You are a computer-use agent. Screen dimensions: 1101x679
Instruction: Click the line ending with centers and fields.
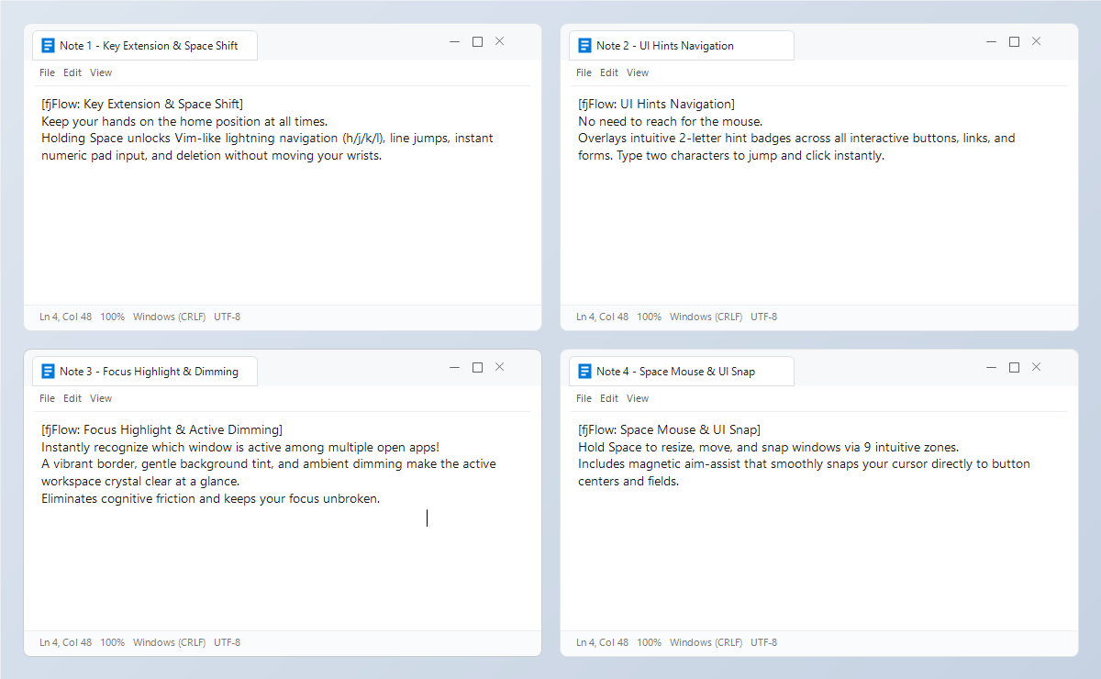[628, 482]
